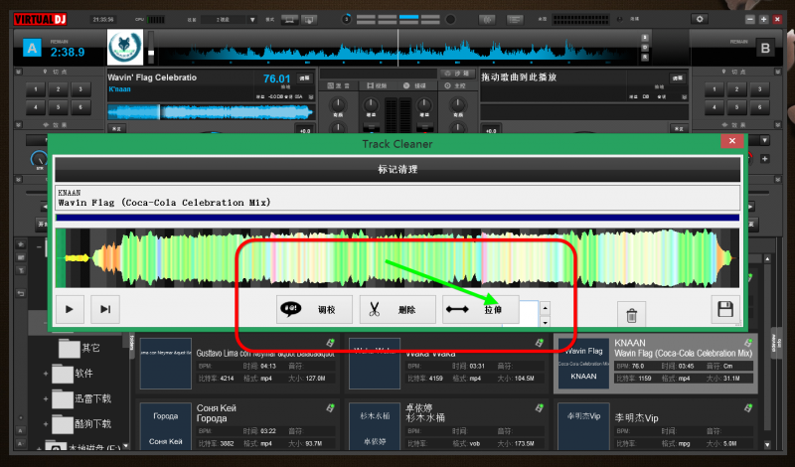795x467 pixels.
Task: Switch to the 主控 mixer tab
Action: (x=455, y=85)
